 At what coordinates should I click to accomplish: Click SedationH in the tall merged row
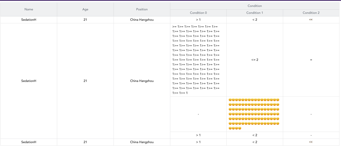[x=29, y=81]
